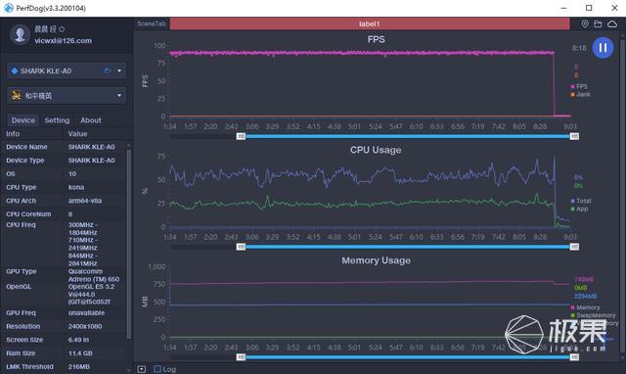Select the LMK Threshold row
The width and height of the screenshot is (626, 374).
click(64, 367)
